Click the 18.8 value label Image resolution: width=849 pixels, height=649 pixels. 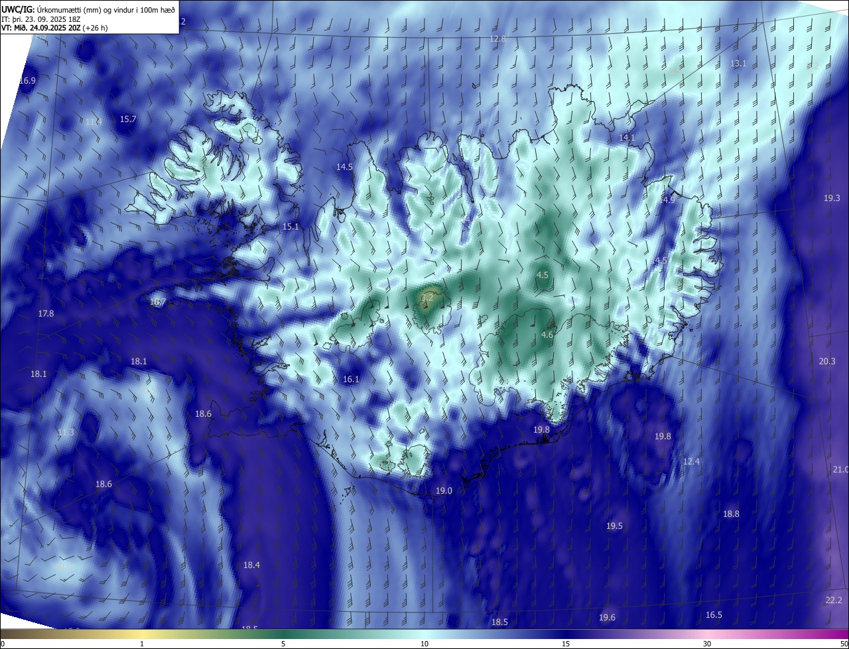pos(731,514)
